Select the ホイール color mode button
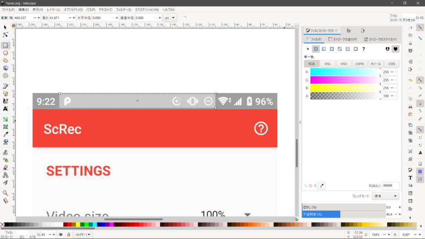Screen dimensions: 425x239 [376, 64]
